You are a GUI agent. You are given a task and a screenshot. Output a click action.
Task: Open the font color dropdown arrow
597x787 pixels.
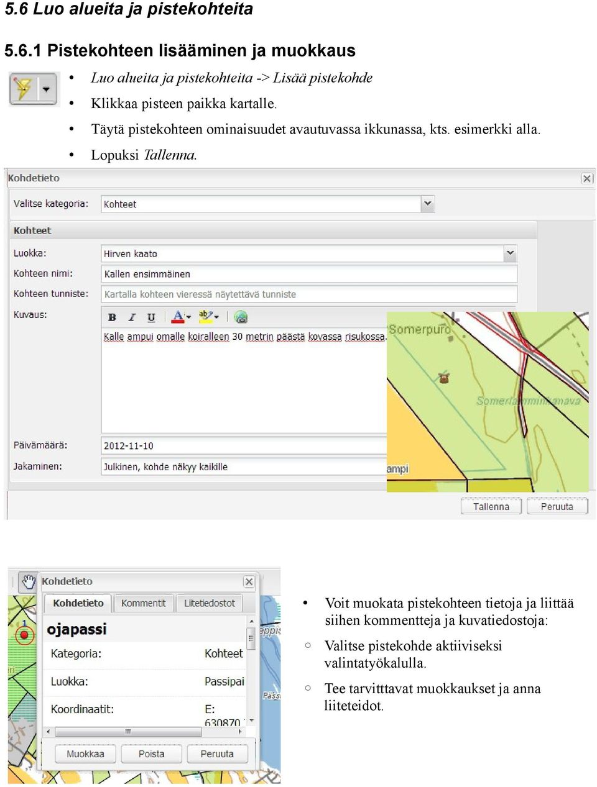[x=188, y=317]
